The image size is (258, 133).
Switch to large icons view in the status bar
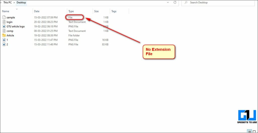click(254, 131)
